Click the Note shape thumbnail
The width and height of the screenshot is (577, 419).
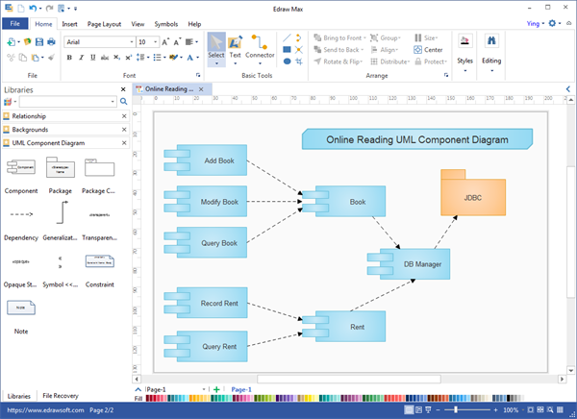click(x=21, y=309)
